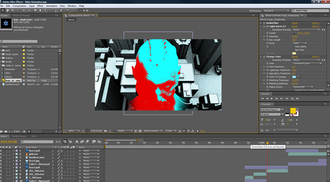
Task: Click the Fast Previews icon in viewer footer
Action: 184,131
